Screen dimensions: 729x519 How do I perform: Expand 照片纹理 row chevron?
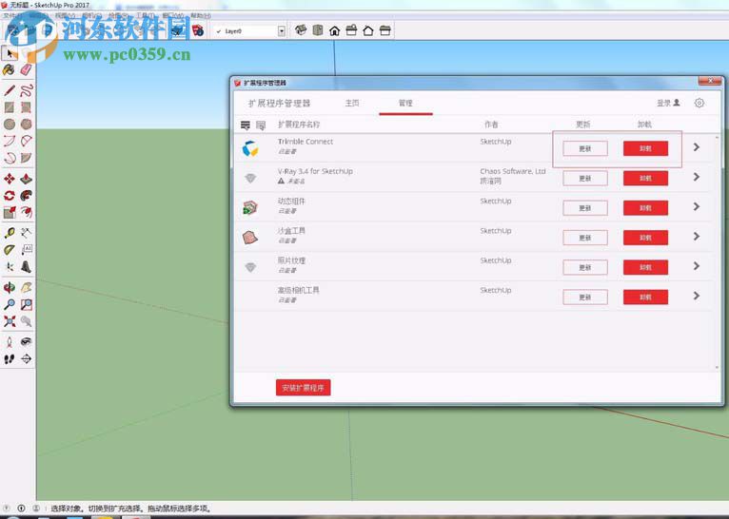pos(696,266)
